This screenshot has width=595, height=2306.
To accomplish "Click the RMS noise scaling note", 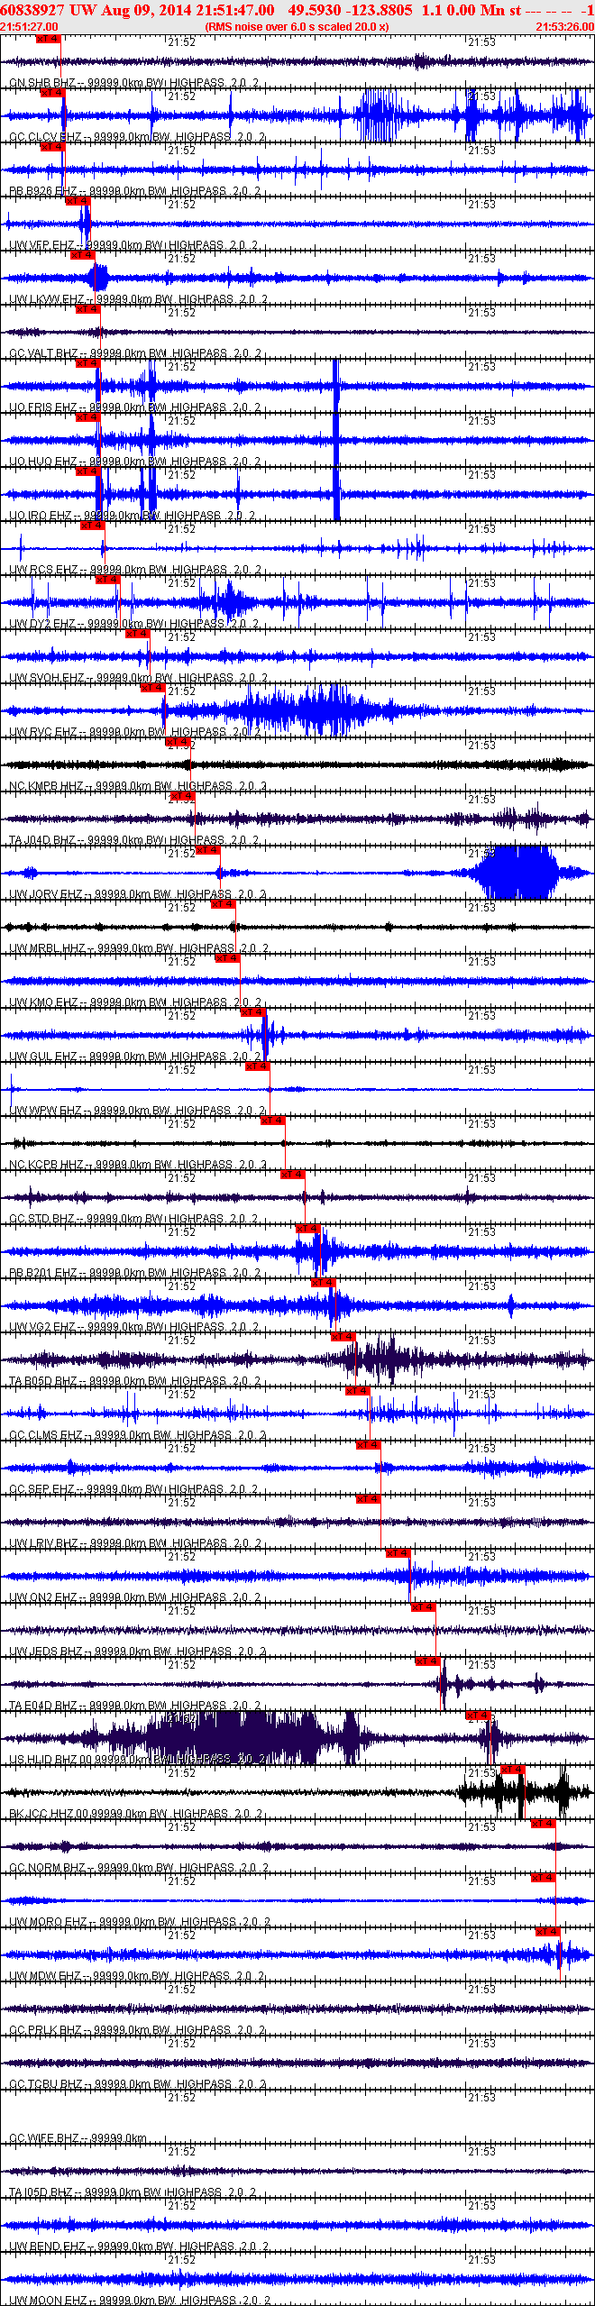I will [297, 27].
